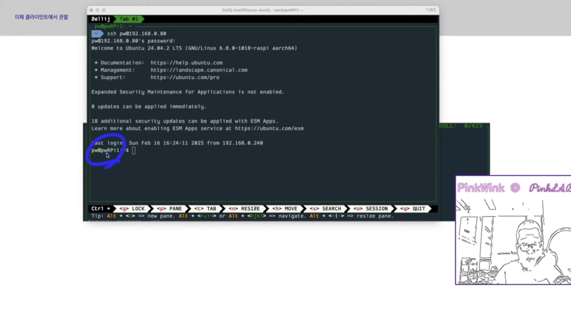
Task: Click the webcam sketch overlay thumbnail
Action: pyautogui.click(x=513, y=230)
